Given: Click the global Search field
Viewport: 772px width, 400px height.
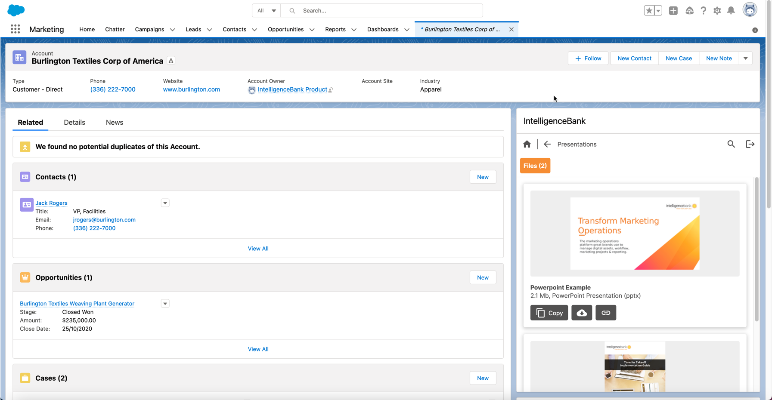Looking at the screenshot, I should (x=388, y=11).
